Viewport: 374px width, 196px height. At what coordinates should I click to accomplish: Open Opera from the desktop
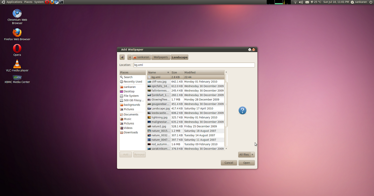(x=17, y=49)
